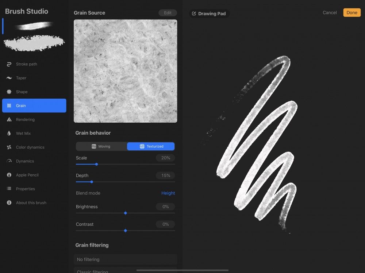The image size is (365, 273).
Task: Open the Shape settings icon
Action: (9, 92)
